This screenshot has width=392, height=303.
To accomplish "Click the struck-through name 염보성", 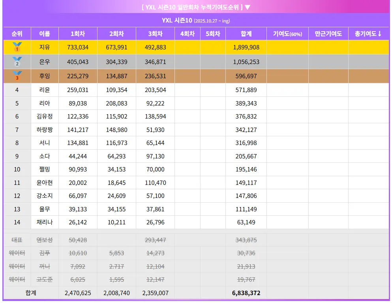I will click(45, 240).
